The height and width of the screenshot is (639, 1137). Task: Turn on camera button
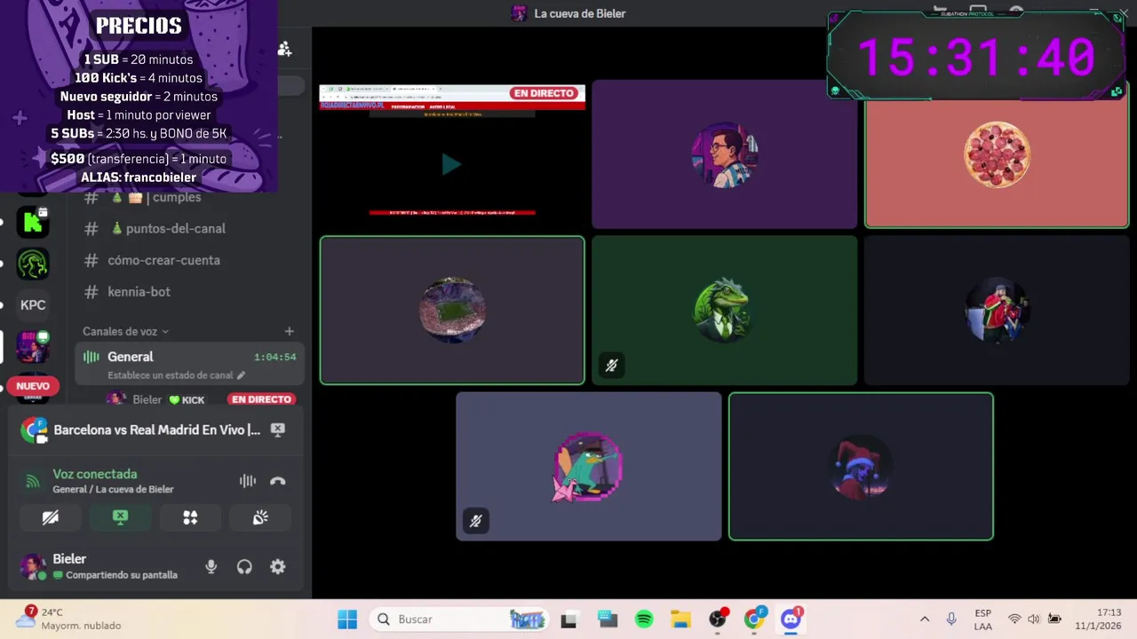tap(51, 517)
